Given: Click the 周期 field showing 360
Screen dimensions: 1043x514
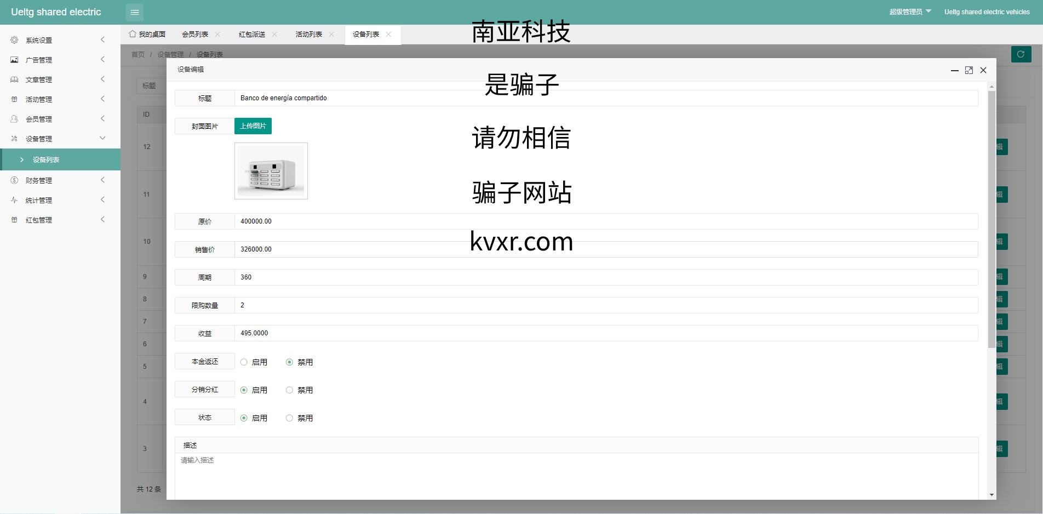Looking at the screenshot, I should pos(606,277).
